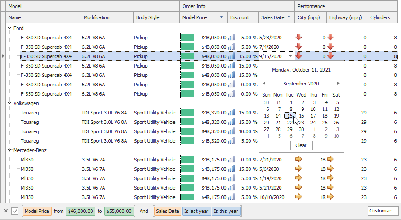Click the sales date 5/6/2020 cell
This screenshot has height=220, width=401.
[x=276, y=169]
